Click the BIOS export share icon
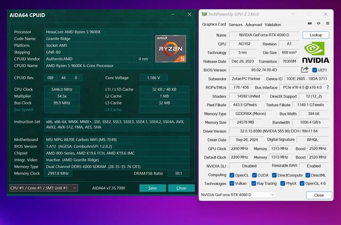The width and height of the screenshot is (341, 225). pyautogui.click(x=305, y=70)
